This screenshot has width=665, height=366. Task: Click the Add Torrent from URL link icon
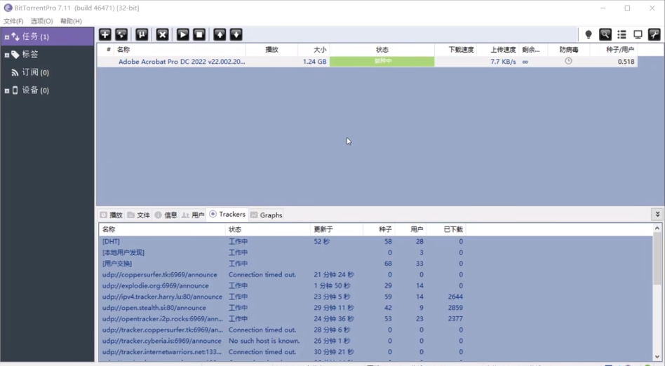[x=122, y=34]
